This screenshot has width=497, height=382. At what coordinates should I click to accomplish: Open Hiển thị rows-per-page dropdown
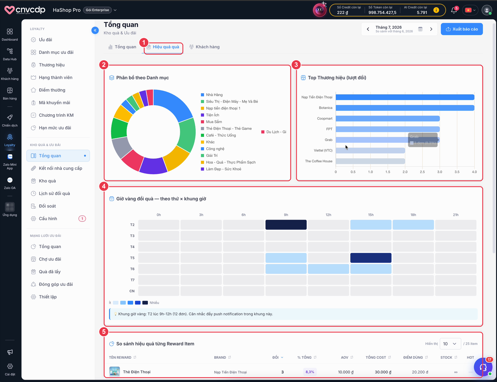tap(450, 344)
